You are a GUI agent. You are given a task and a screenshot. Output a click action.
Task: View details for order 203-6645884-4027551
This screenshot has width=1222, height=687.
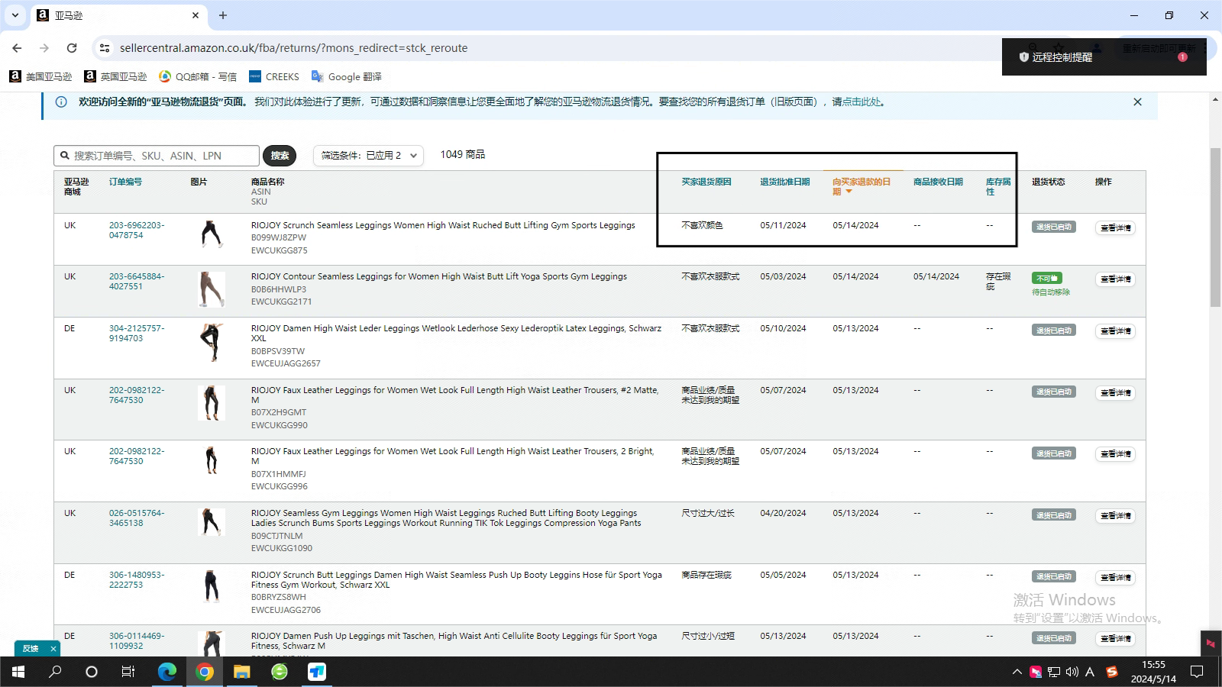1115,279
